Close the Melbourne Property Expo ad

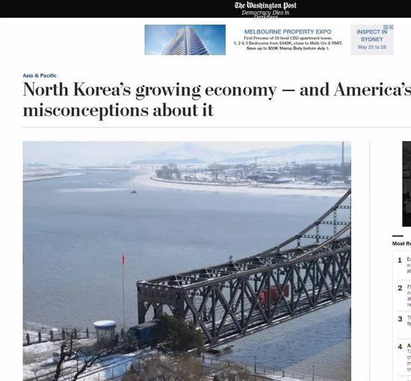point(391,27)
